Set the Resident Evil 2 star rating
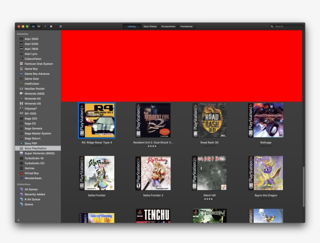 pyautogui.click(x=153, y=146)
